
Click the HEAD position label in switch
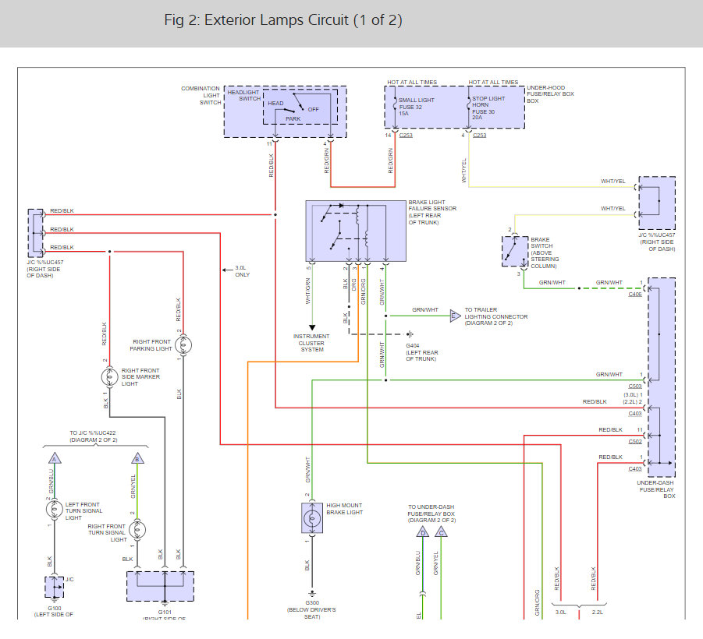pos(275,103)
